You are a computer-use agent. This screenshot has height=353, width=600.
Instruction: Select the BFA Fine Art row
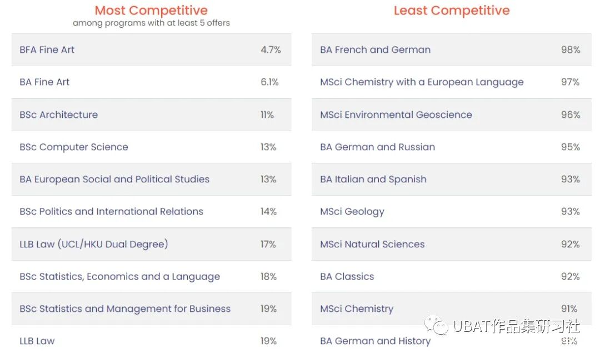[x=151, y=49]
